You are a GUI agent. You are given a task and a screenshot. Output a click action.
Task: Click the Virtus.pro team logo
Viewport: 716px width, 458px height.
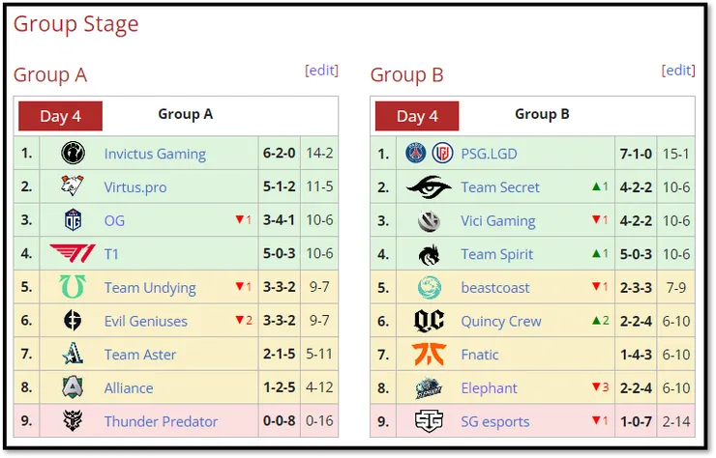[x=73, y=186]
